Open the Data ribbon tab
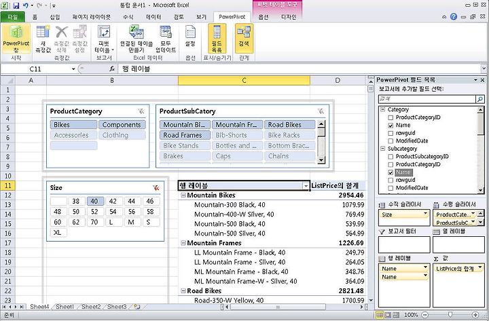The height and width of the screenshot is (321, 489). click(x=153, y=17)
